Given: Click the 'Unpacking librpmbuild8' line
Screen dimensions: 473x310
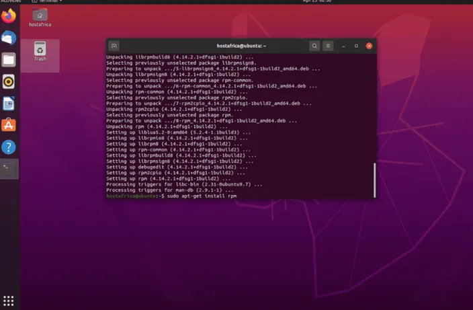Looking at the screenshot, I should click(x=180, y=57).
